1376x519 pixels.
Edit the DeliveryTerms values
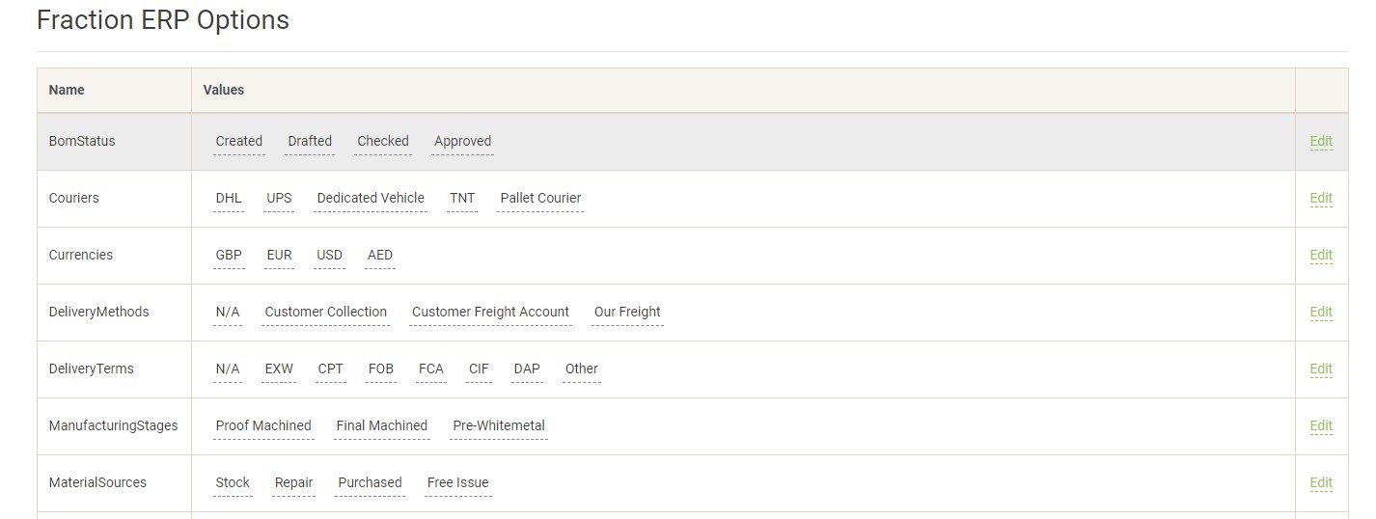pyautogui.click(x=1320, y=369)
